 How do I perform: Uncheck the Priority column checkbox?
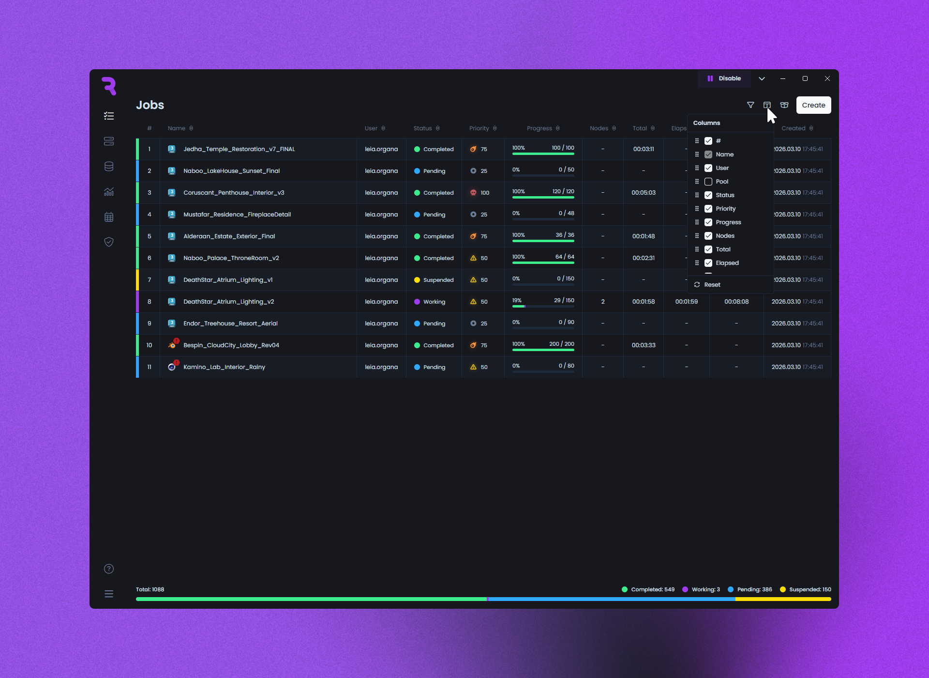click(x=708, y=209)
